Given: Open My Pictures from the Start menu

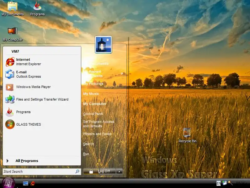Looking at the screenshot, I should (x=93, y=84).
